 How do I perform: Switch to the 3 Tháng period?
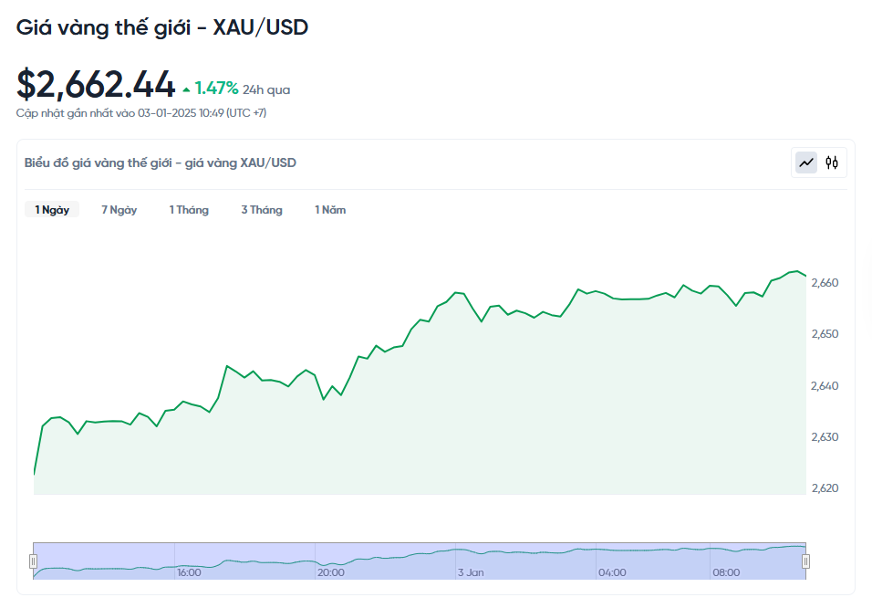click(262, 210)
